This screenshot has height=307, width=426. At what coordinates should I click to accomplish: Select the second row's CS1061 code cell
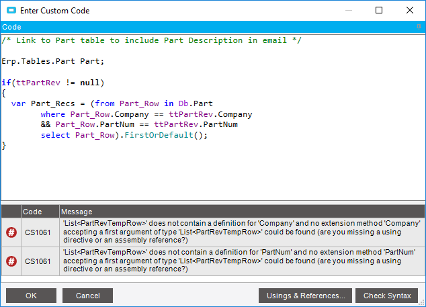coord(40,260)
